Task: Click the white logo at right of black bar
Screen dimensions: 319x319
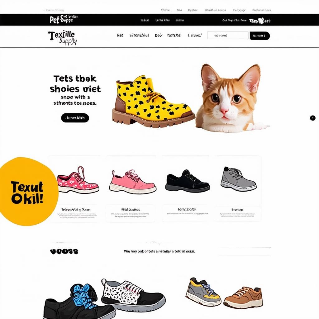Action: [259, 21]
